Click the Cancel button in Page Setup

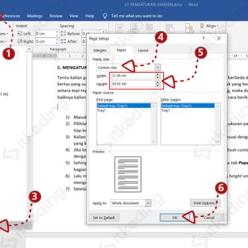209,218
